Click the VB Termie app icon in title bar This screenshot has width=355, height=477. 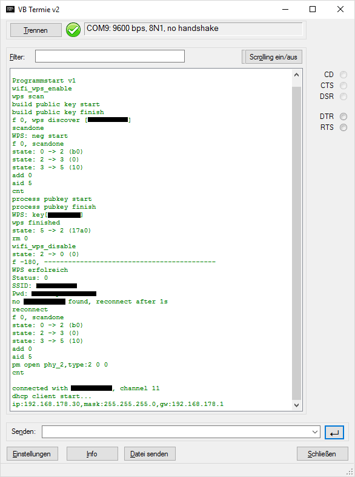coord(10,10)
